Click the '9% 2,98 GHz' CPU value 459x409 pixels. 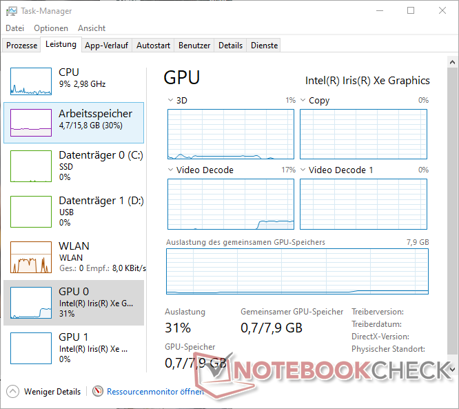(82, 84)
